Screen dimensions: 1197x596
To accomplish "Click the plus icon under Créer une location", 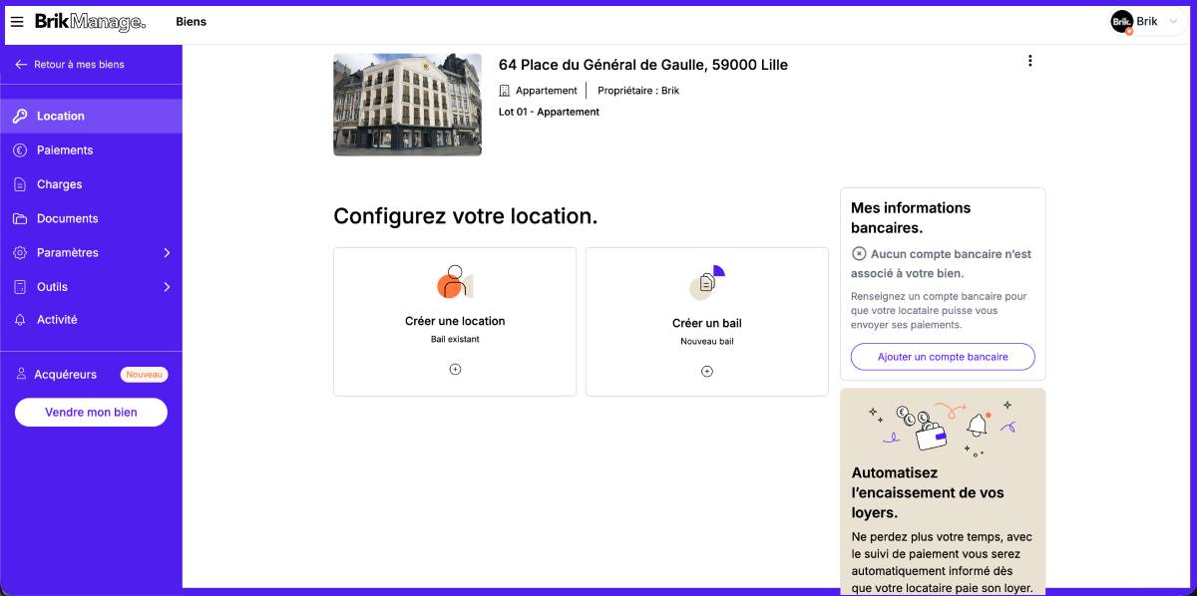I will tap(455, 369).
